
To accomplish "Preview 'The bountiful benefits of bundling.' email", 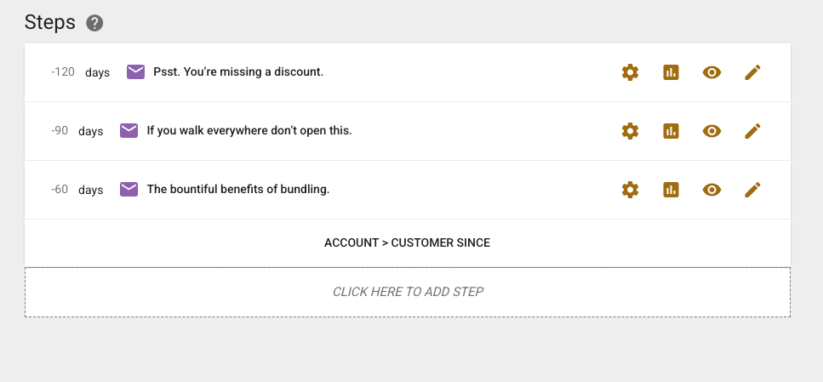I will pos(712,190).
